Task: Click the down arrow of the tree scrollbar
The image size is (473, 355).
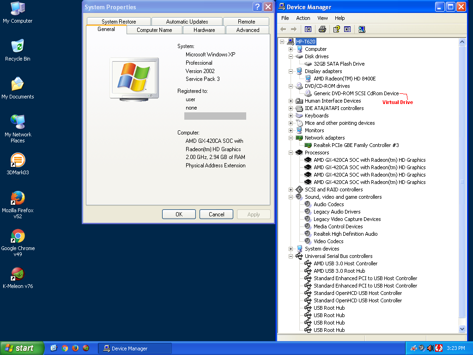Action: pos(462,329)
